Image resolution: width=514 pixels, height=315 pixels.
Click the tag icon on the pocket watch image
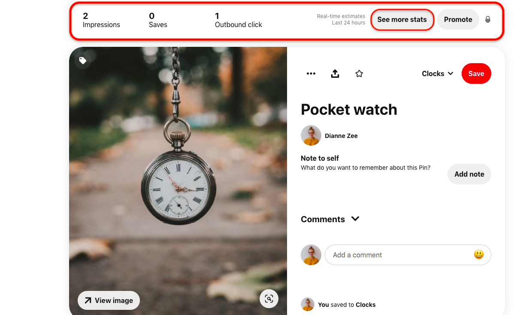coord(83,60)
